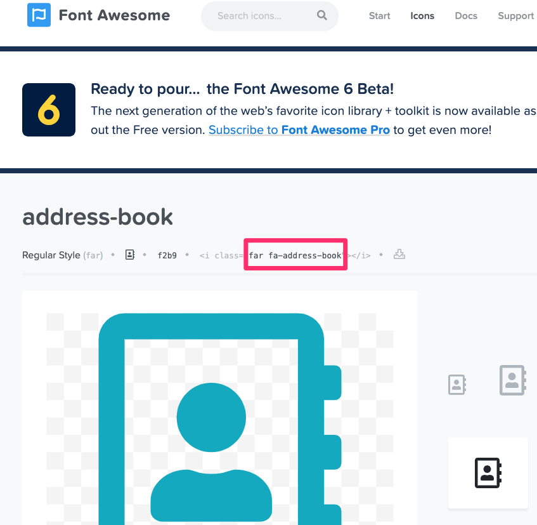Copy the far fa-address-book HTML snippet
This screenshot has height=525, width=537.
285,255
